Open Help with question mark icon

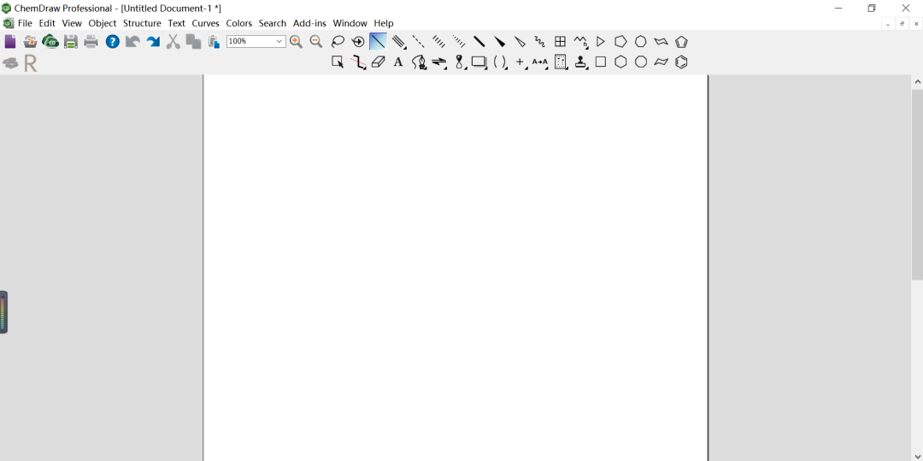click(113, 41)
